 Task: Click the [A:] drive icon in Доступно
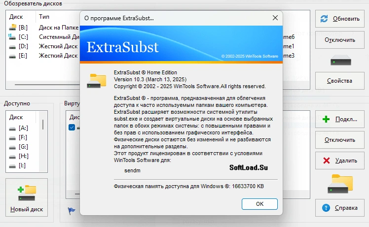pyautogui.click(x=12, y=129)
